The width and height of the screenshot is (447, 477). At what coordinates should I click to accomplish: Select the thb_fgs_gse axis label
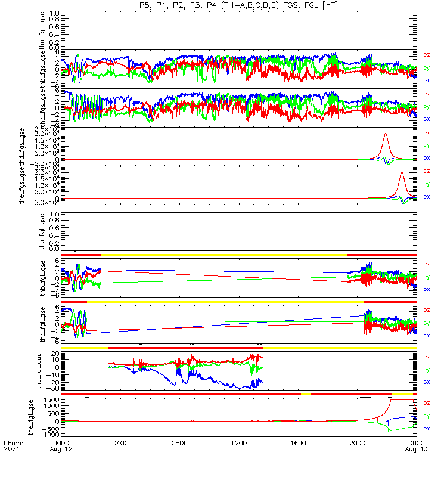[42, 69]
